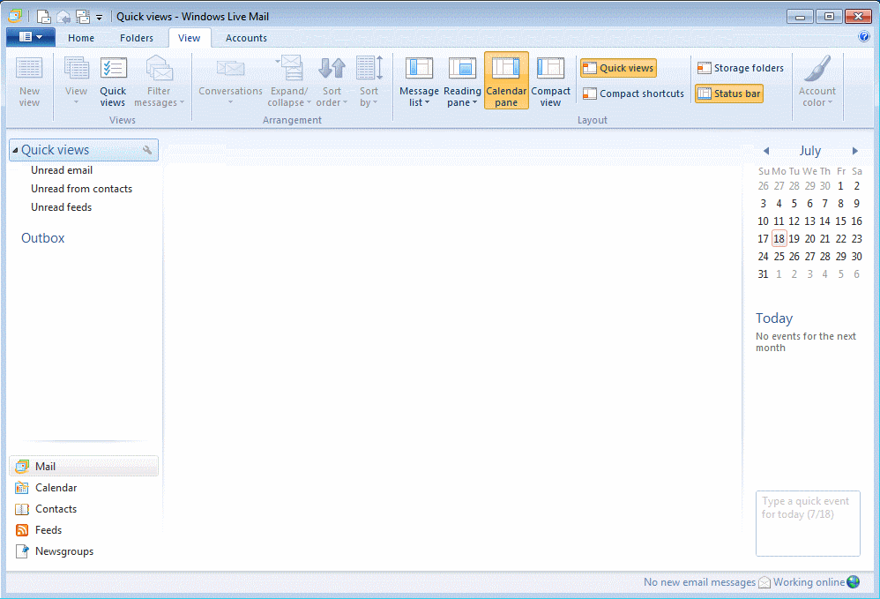Click the New item quick access icon
The image size is (880, 599).
43,17
